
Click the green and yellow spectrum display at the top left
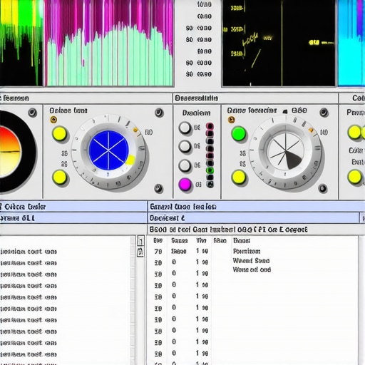pos(21,43)
